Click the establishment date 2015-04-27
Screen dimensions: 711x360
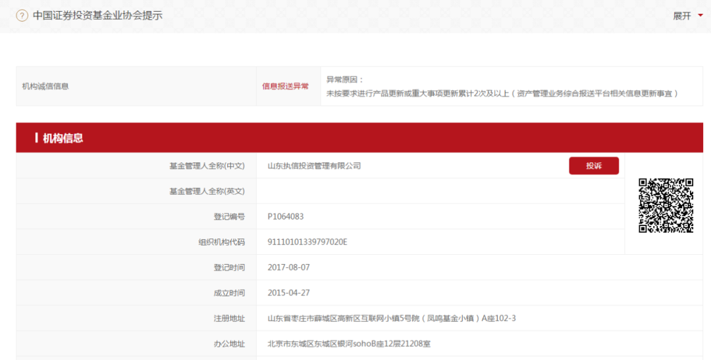tap(288, 293)
